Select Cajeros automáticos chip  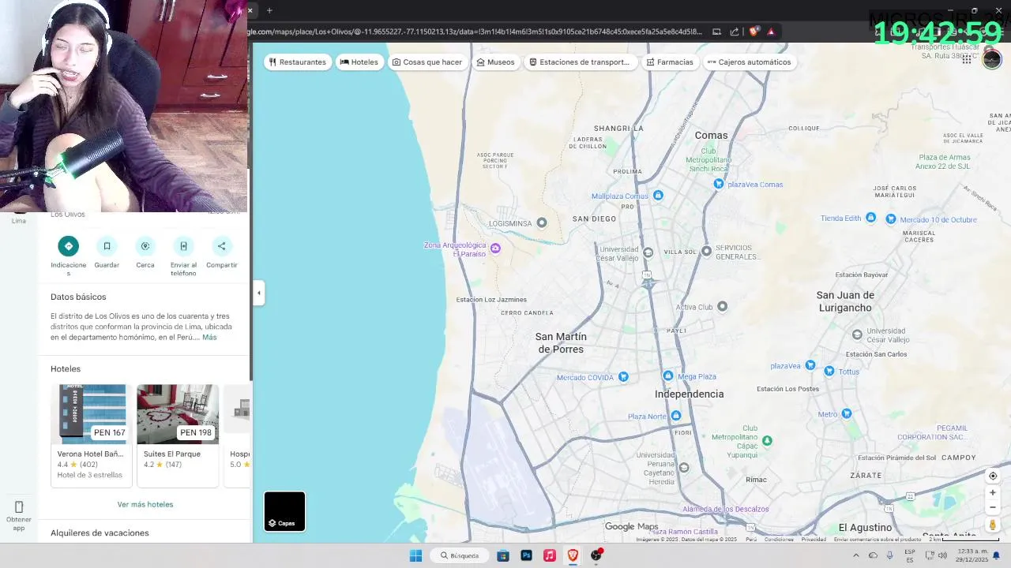coord(749,62)
